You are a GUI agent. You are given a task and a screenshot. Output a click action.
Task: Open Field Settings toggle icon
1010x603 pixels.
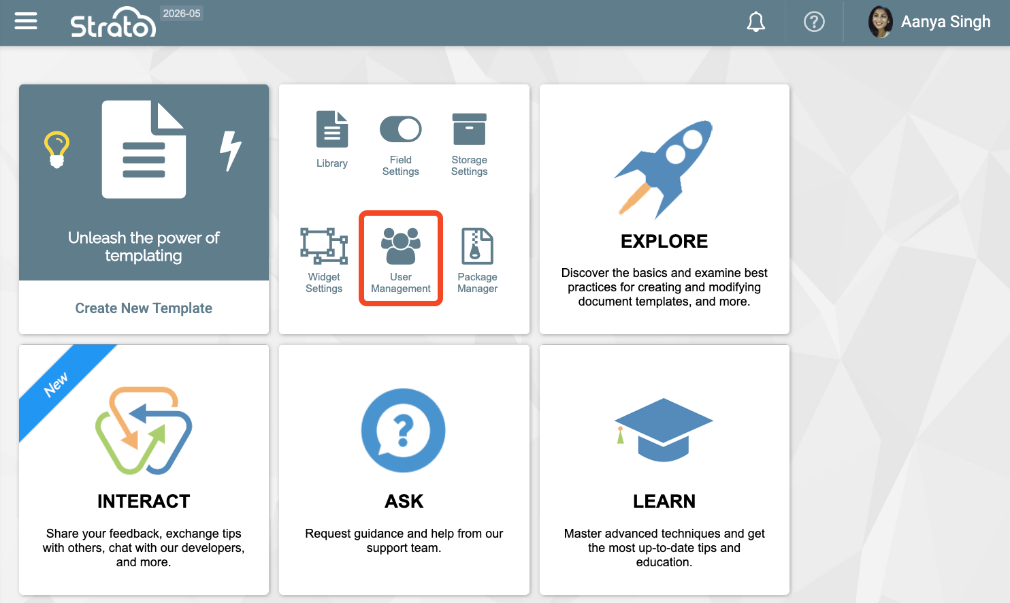(x=400, y=129)
